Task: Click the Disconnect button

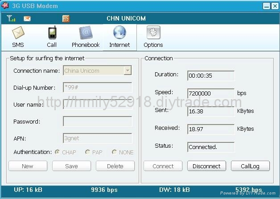Action: [x=206, y=166]
